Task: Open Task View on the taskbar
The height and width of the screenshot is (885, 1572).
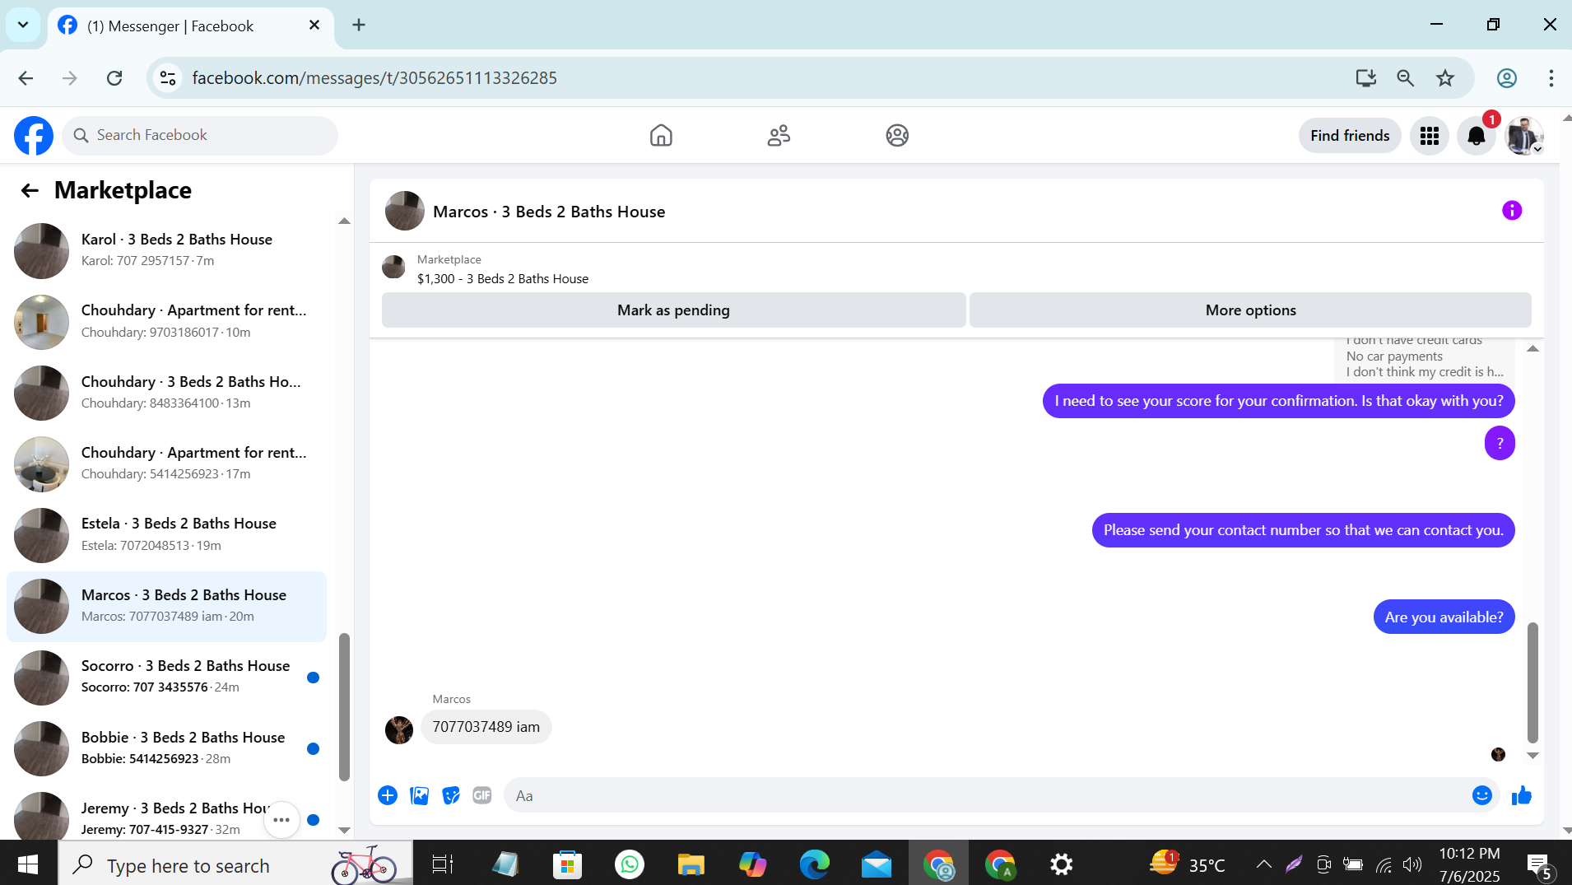Action: click(x=443, y=864)
